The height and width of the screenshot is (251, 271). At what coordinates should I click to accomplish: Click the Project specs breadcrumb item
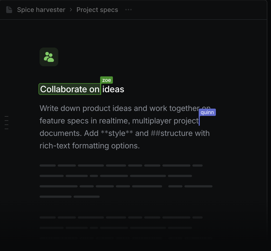click(97, 10)
